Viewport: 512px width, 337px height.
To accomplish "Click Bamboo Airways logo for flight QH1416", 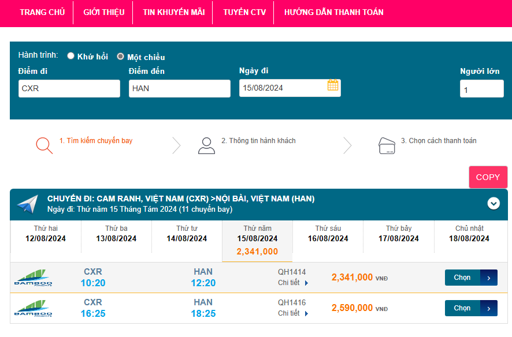I will tap(34, 308).
